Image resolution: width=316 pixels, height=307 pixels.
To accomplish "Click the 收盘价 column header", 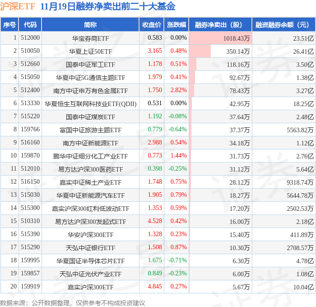I will (152, 24).
